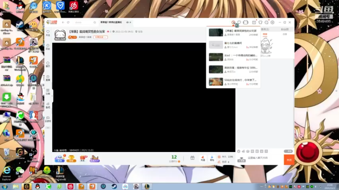Click the gold trophy icon below the video
Viewport: 339px width, 190px height.
pos(71,159)
